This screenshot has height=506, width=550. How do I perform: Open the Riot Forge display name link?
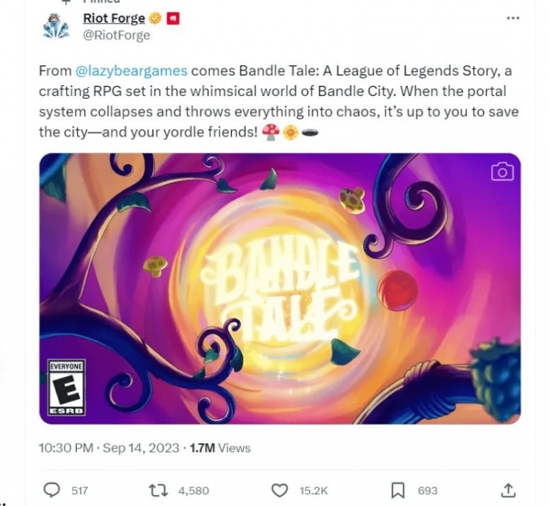point(114,18)
